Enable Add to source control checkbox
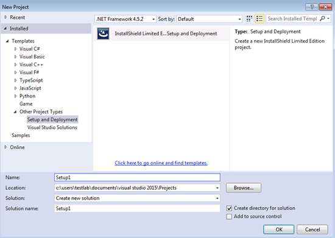 229,217
